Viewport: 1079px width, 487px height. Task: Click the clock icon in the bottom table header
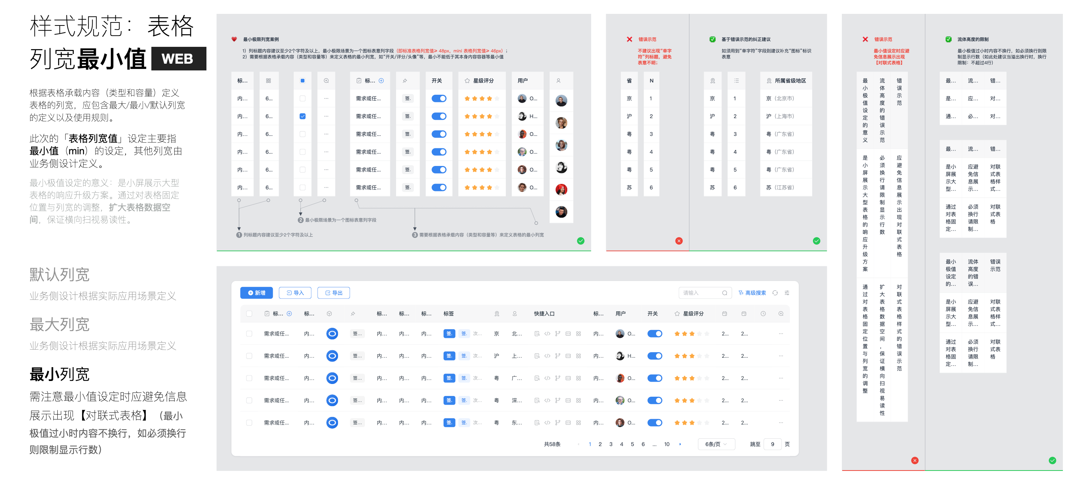tap(763, 314)
